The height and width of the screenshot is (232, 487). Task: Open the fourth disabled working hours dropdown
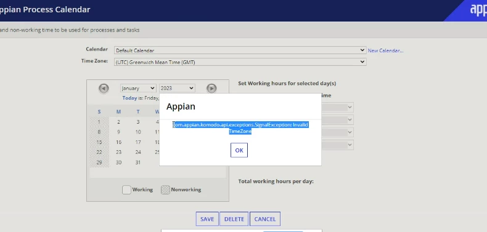pyautogui.click(x=337, y=145)
